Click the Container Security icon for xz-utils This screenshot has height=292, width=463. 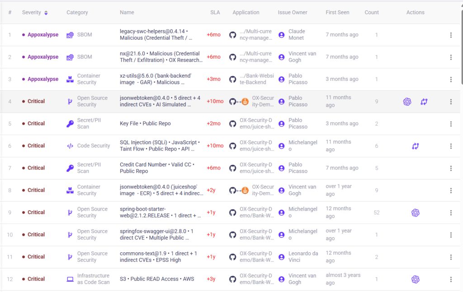70,79
